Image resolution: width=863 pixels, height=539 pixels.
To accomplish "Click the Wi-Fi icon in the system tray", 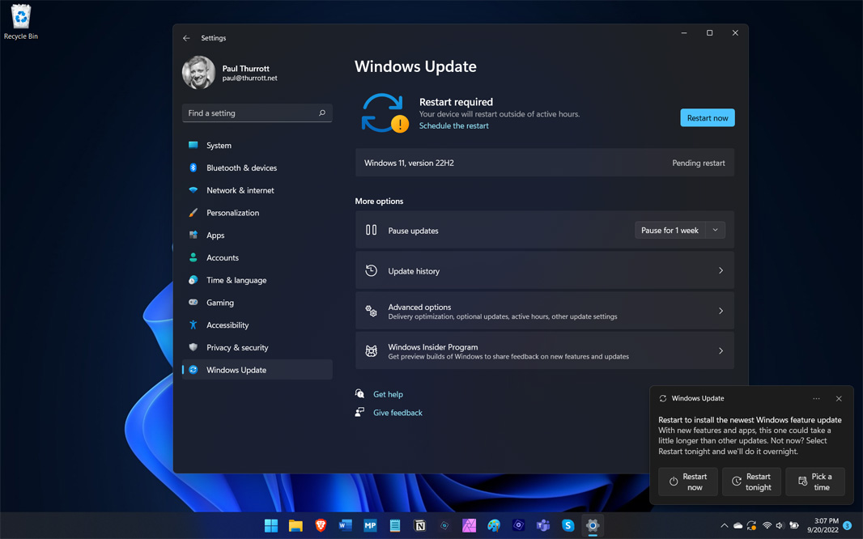I will 767,525.
